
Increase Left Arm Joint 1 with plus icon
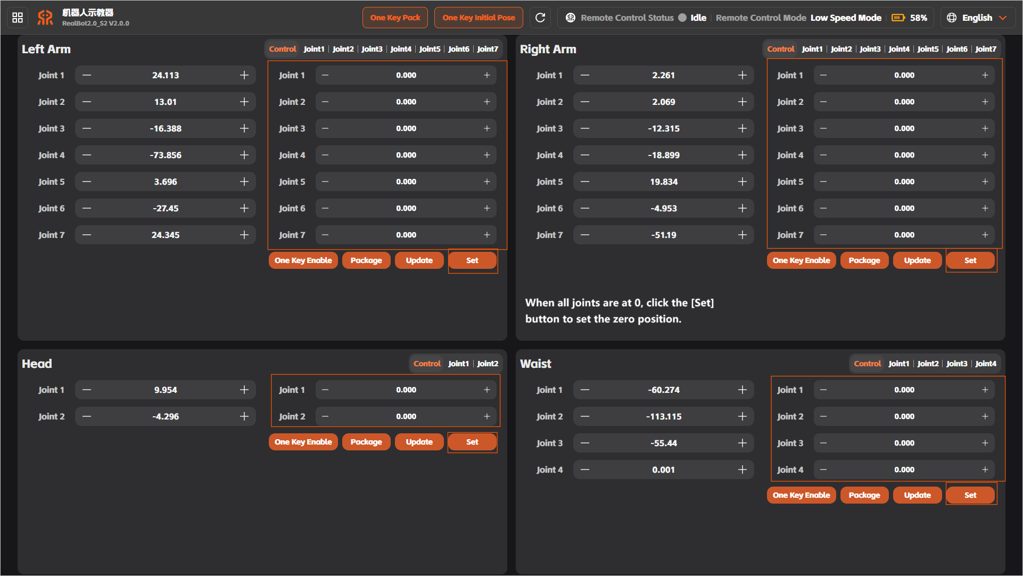(x=244, y=75)
